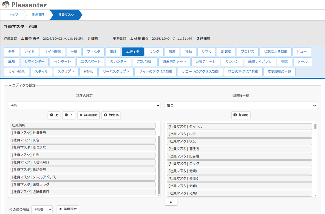The image size is (325, 214).
Task: Click the up arrow 上 button
Action: click(54, 115)
